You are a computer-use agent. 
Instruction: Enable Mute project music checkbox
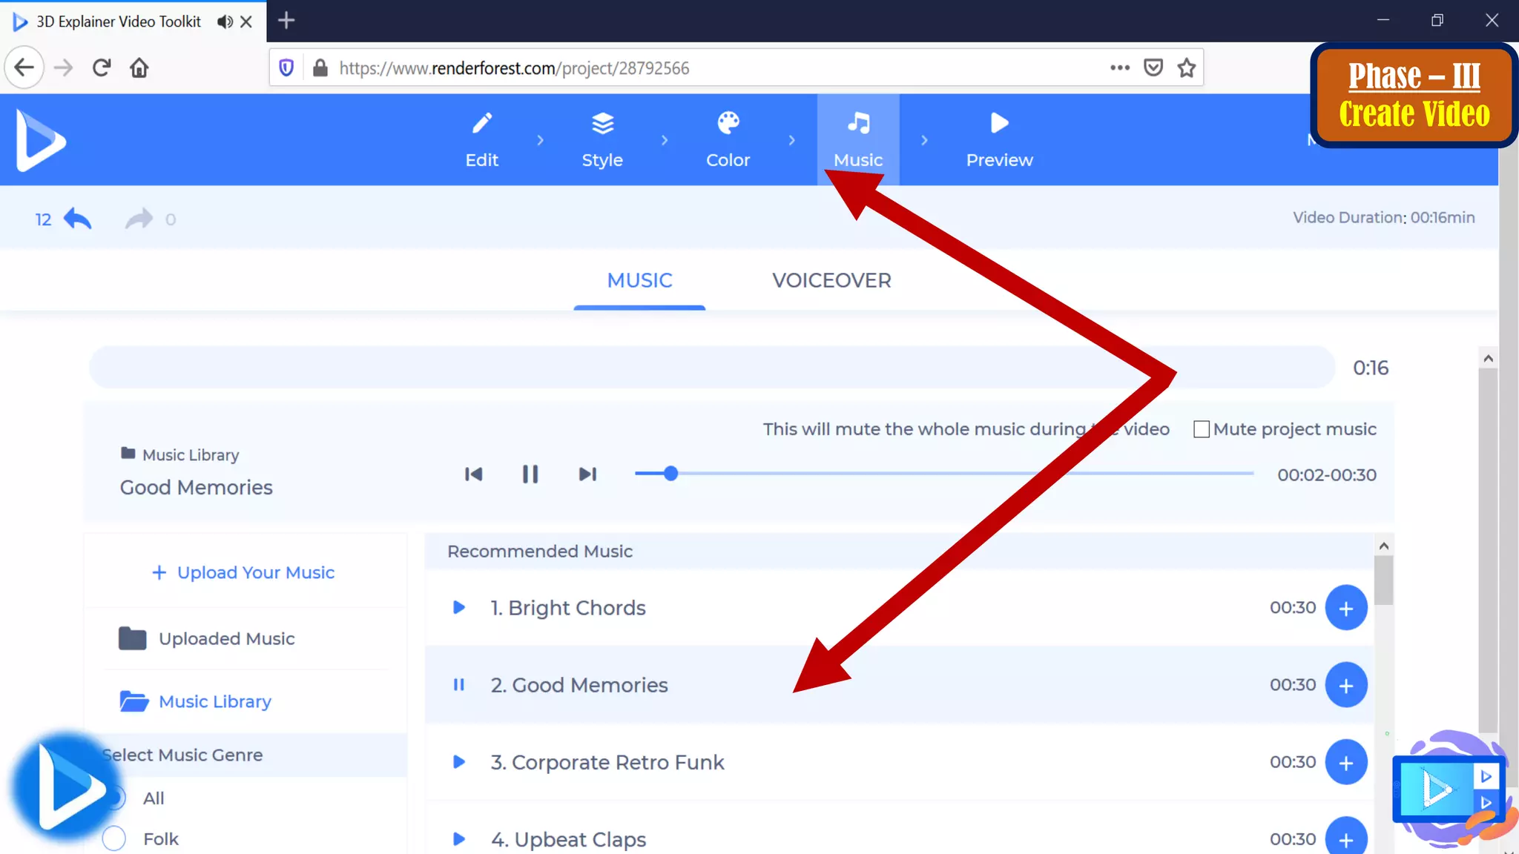(1202, 429)
